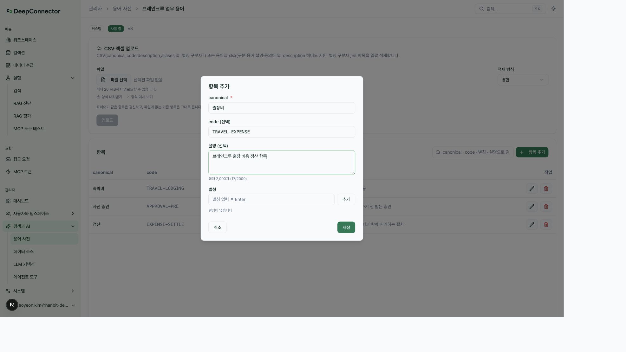The height and width of the screenshot is (352, 626).
Task: Edit the 숙박비 row with pencil icon
Action: (532, 189)
